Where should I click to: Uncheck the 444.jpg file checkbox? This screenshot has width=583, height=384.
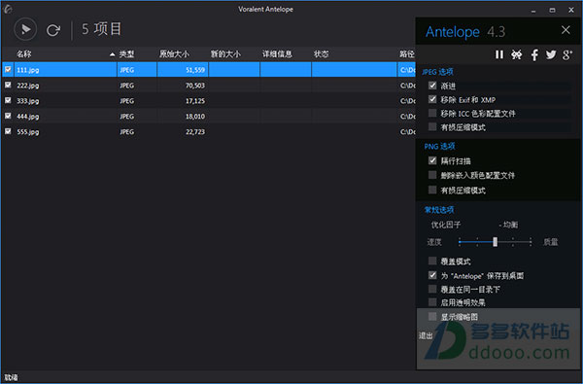coord(8,116)
